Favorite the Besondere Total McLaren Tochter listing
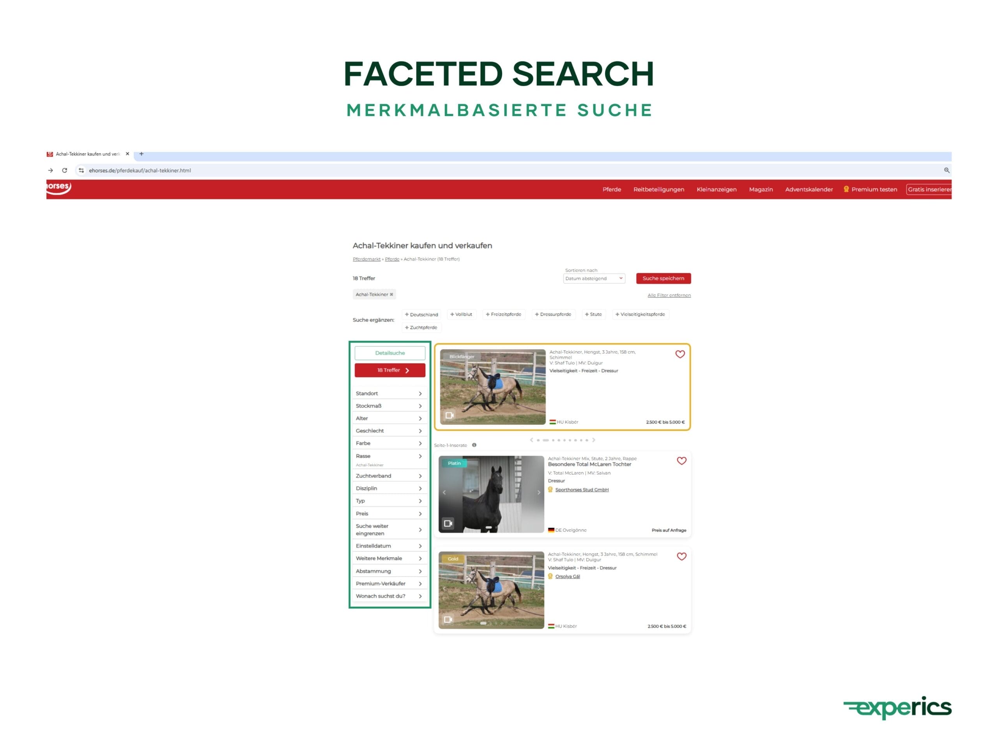The width and height of the screenshot is (998, 749). tap(681, 461)
